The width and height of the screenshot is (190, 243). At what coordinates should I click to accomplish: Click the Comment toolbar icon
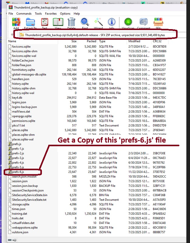pyautogui.click(x=144, y=22)
